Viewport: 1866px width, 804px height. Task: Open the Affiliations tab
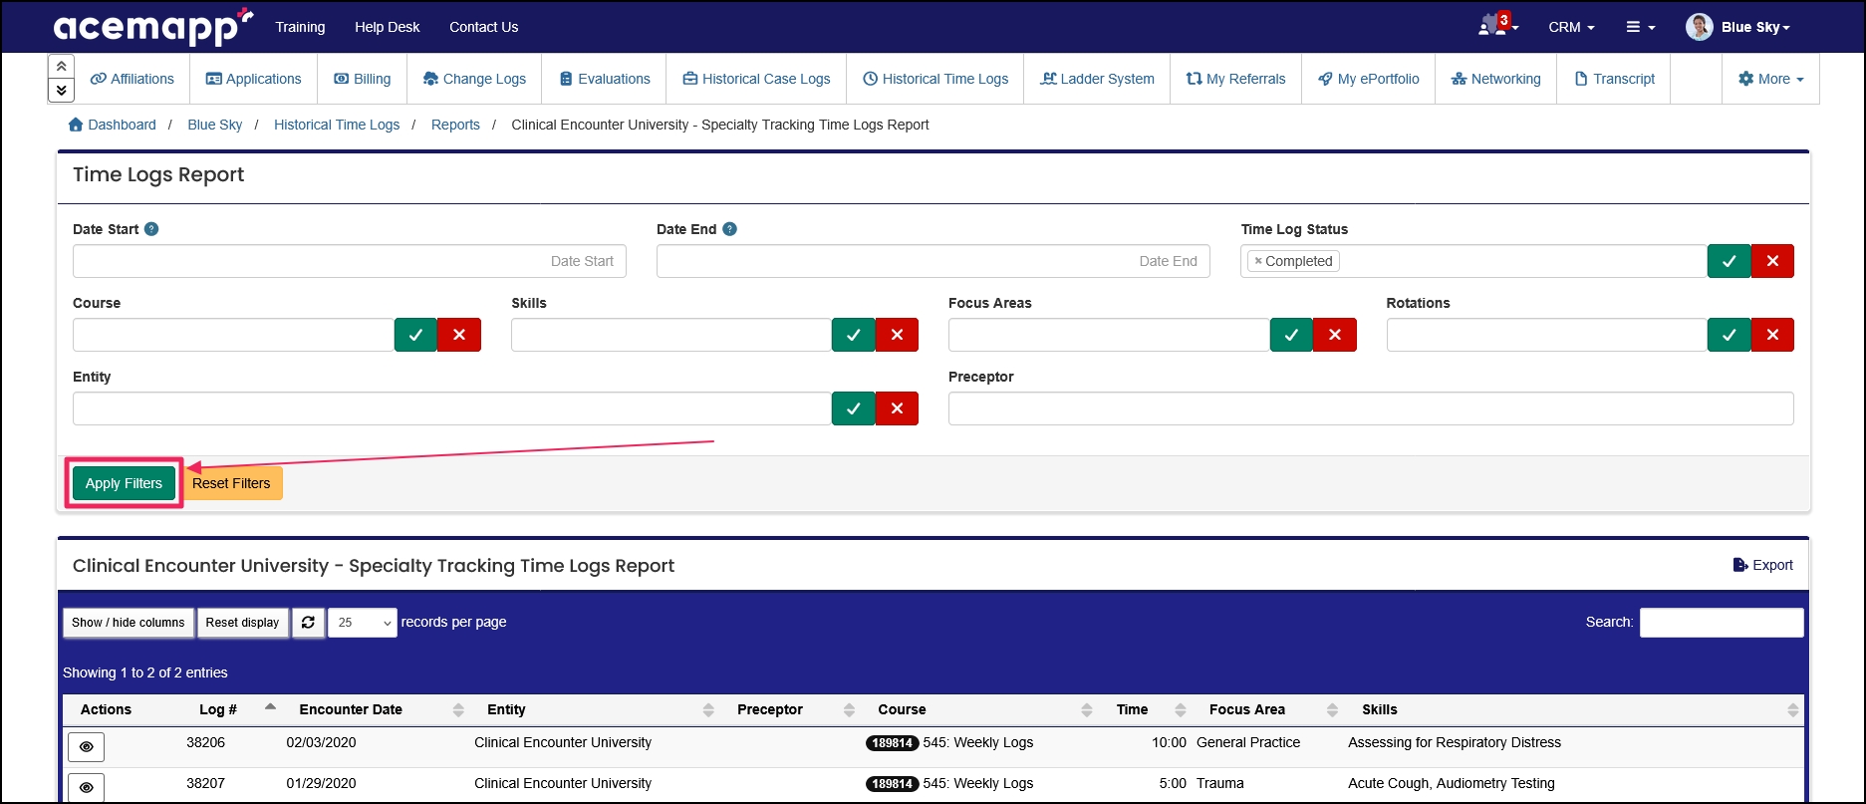133,79
